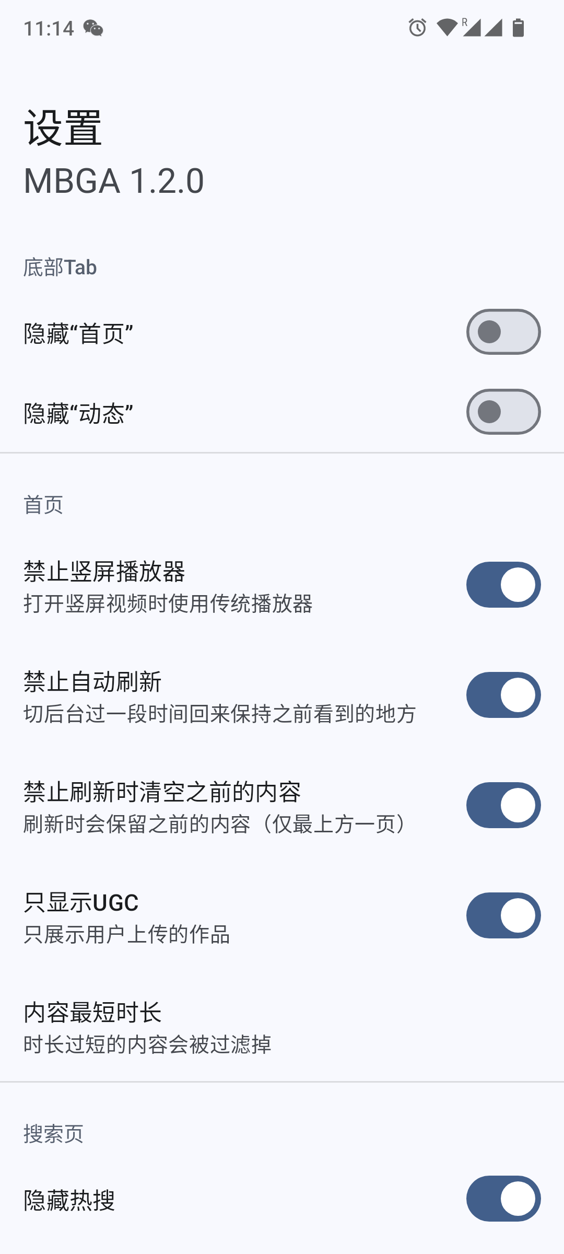The width and height of the screenshot is (564, 1254).
Task: Tap the 禁止竖屏播放器 setting label
Action: (x=104, y=572)
